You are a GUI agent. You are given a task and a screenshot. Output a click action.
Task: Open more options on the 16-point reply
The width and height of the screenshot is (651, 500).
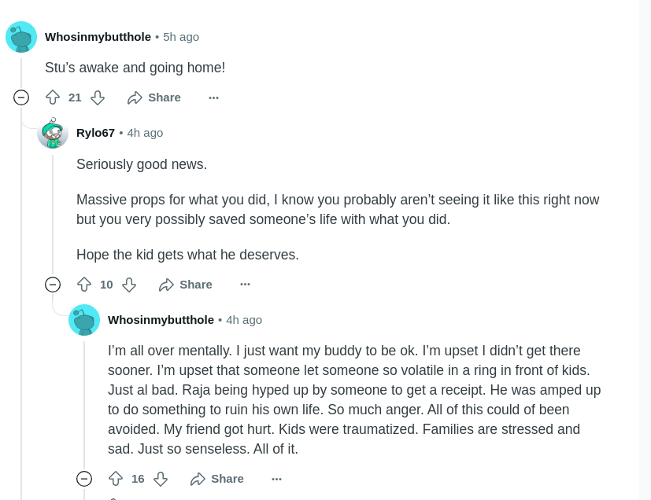[x=276, y=479]
